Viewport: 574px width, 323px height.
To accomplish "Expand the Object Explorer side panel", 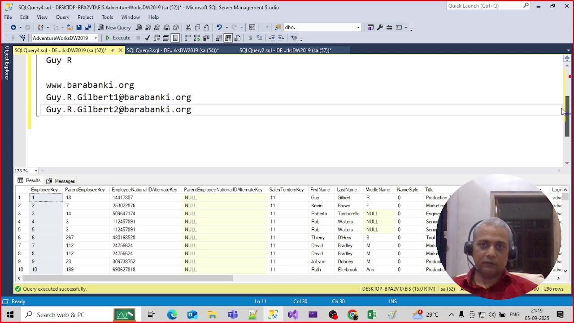I will click(x=7, y=63).
